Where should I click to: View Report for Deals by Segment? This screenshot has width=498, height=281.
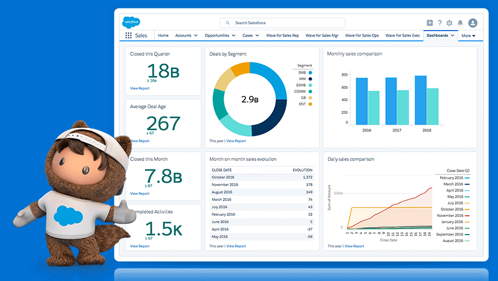pos(236,141)
